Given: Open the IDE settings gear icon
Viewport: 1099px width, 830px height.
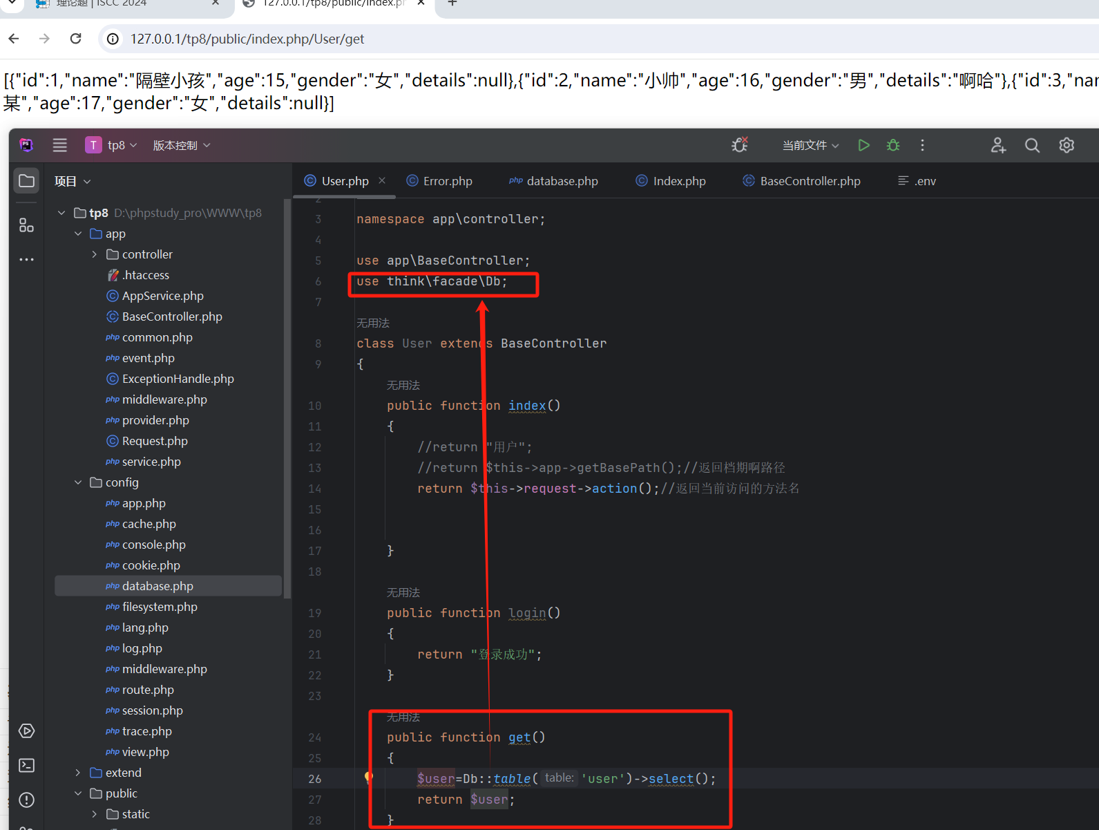Looking at the screenshot, I should pyautogui.click(x=1067, y=145).
